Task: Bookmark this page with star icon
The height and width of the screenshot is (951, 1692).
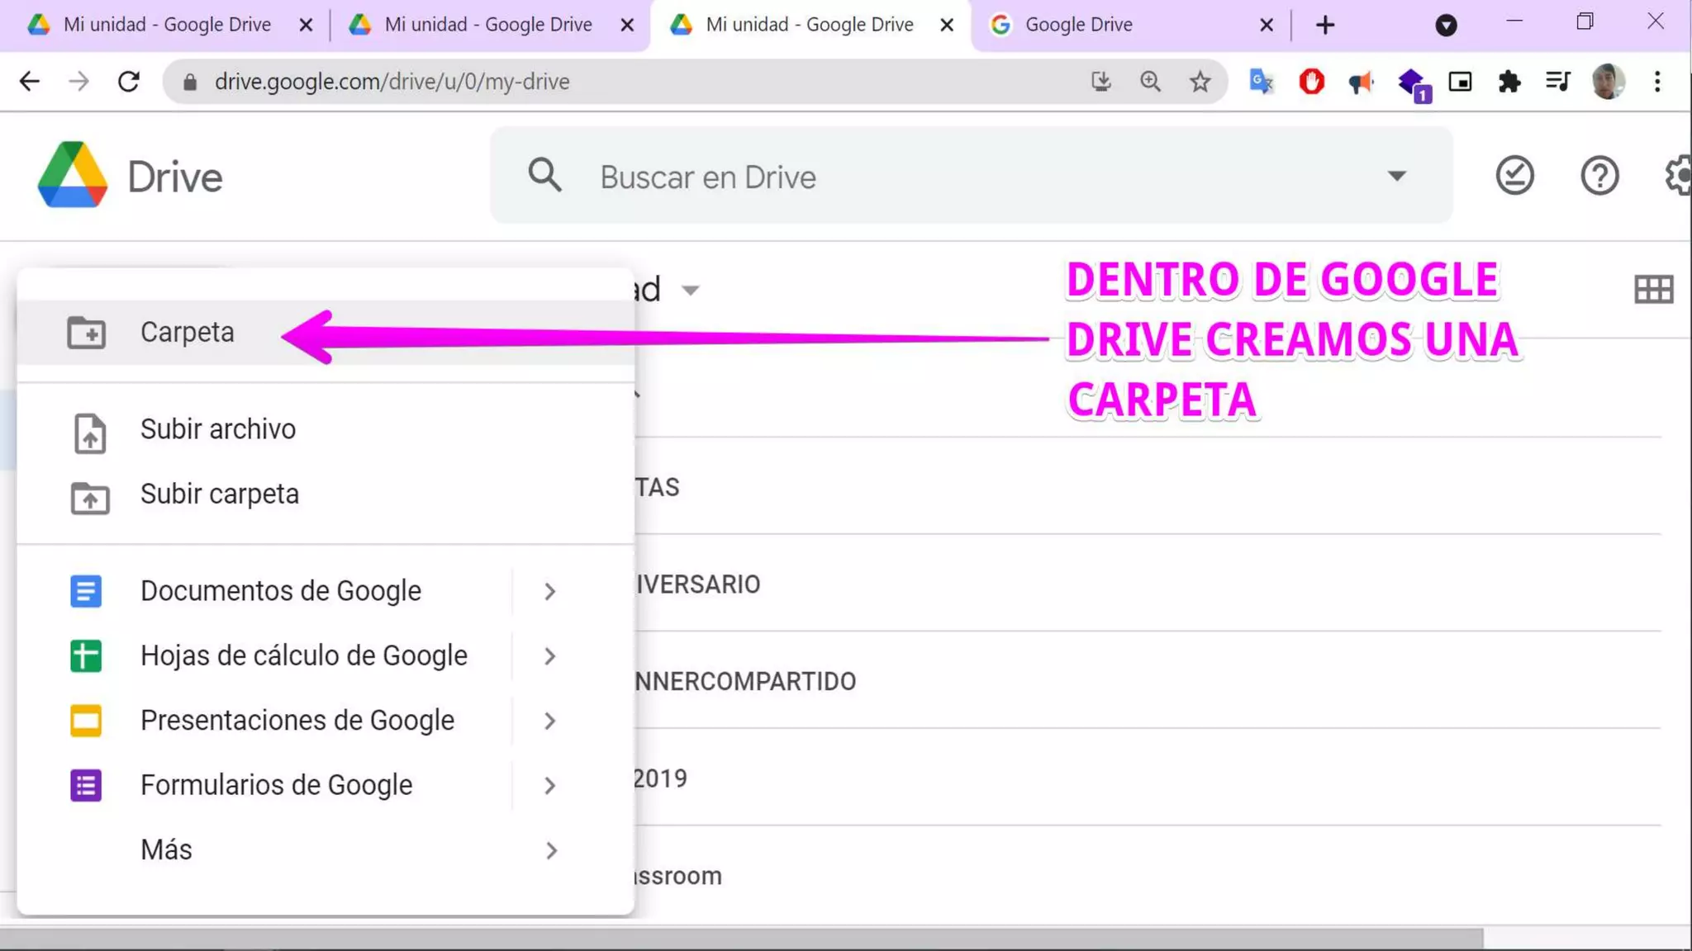Action: (x=1200, y=82)
